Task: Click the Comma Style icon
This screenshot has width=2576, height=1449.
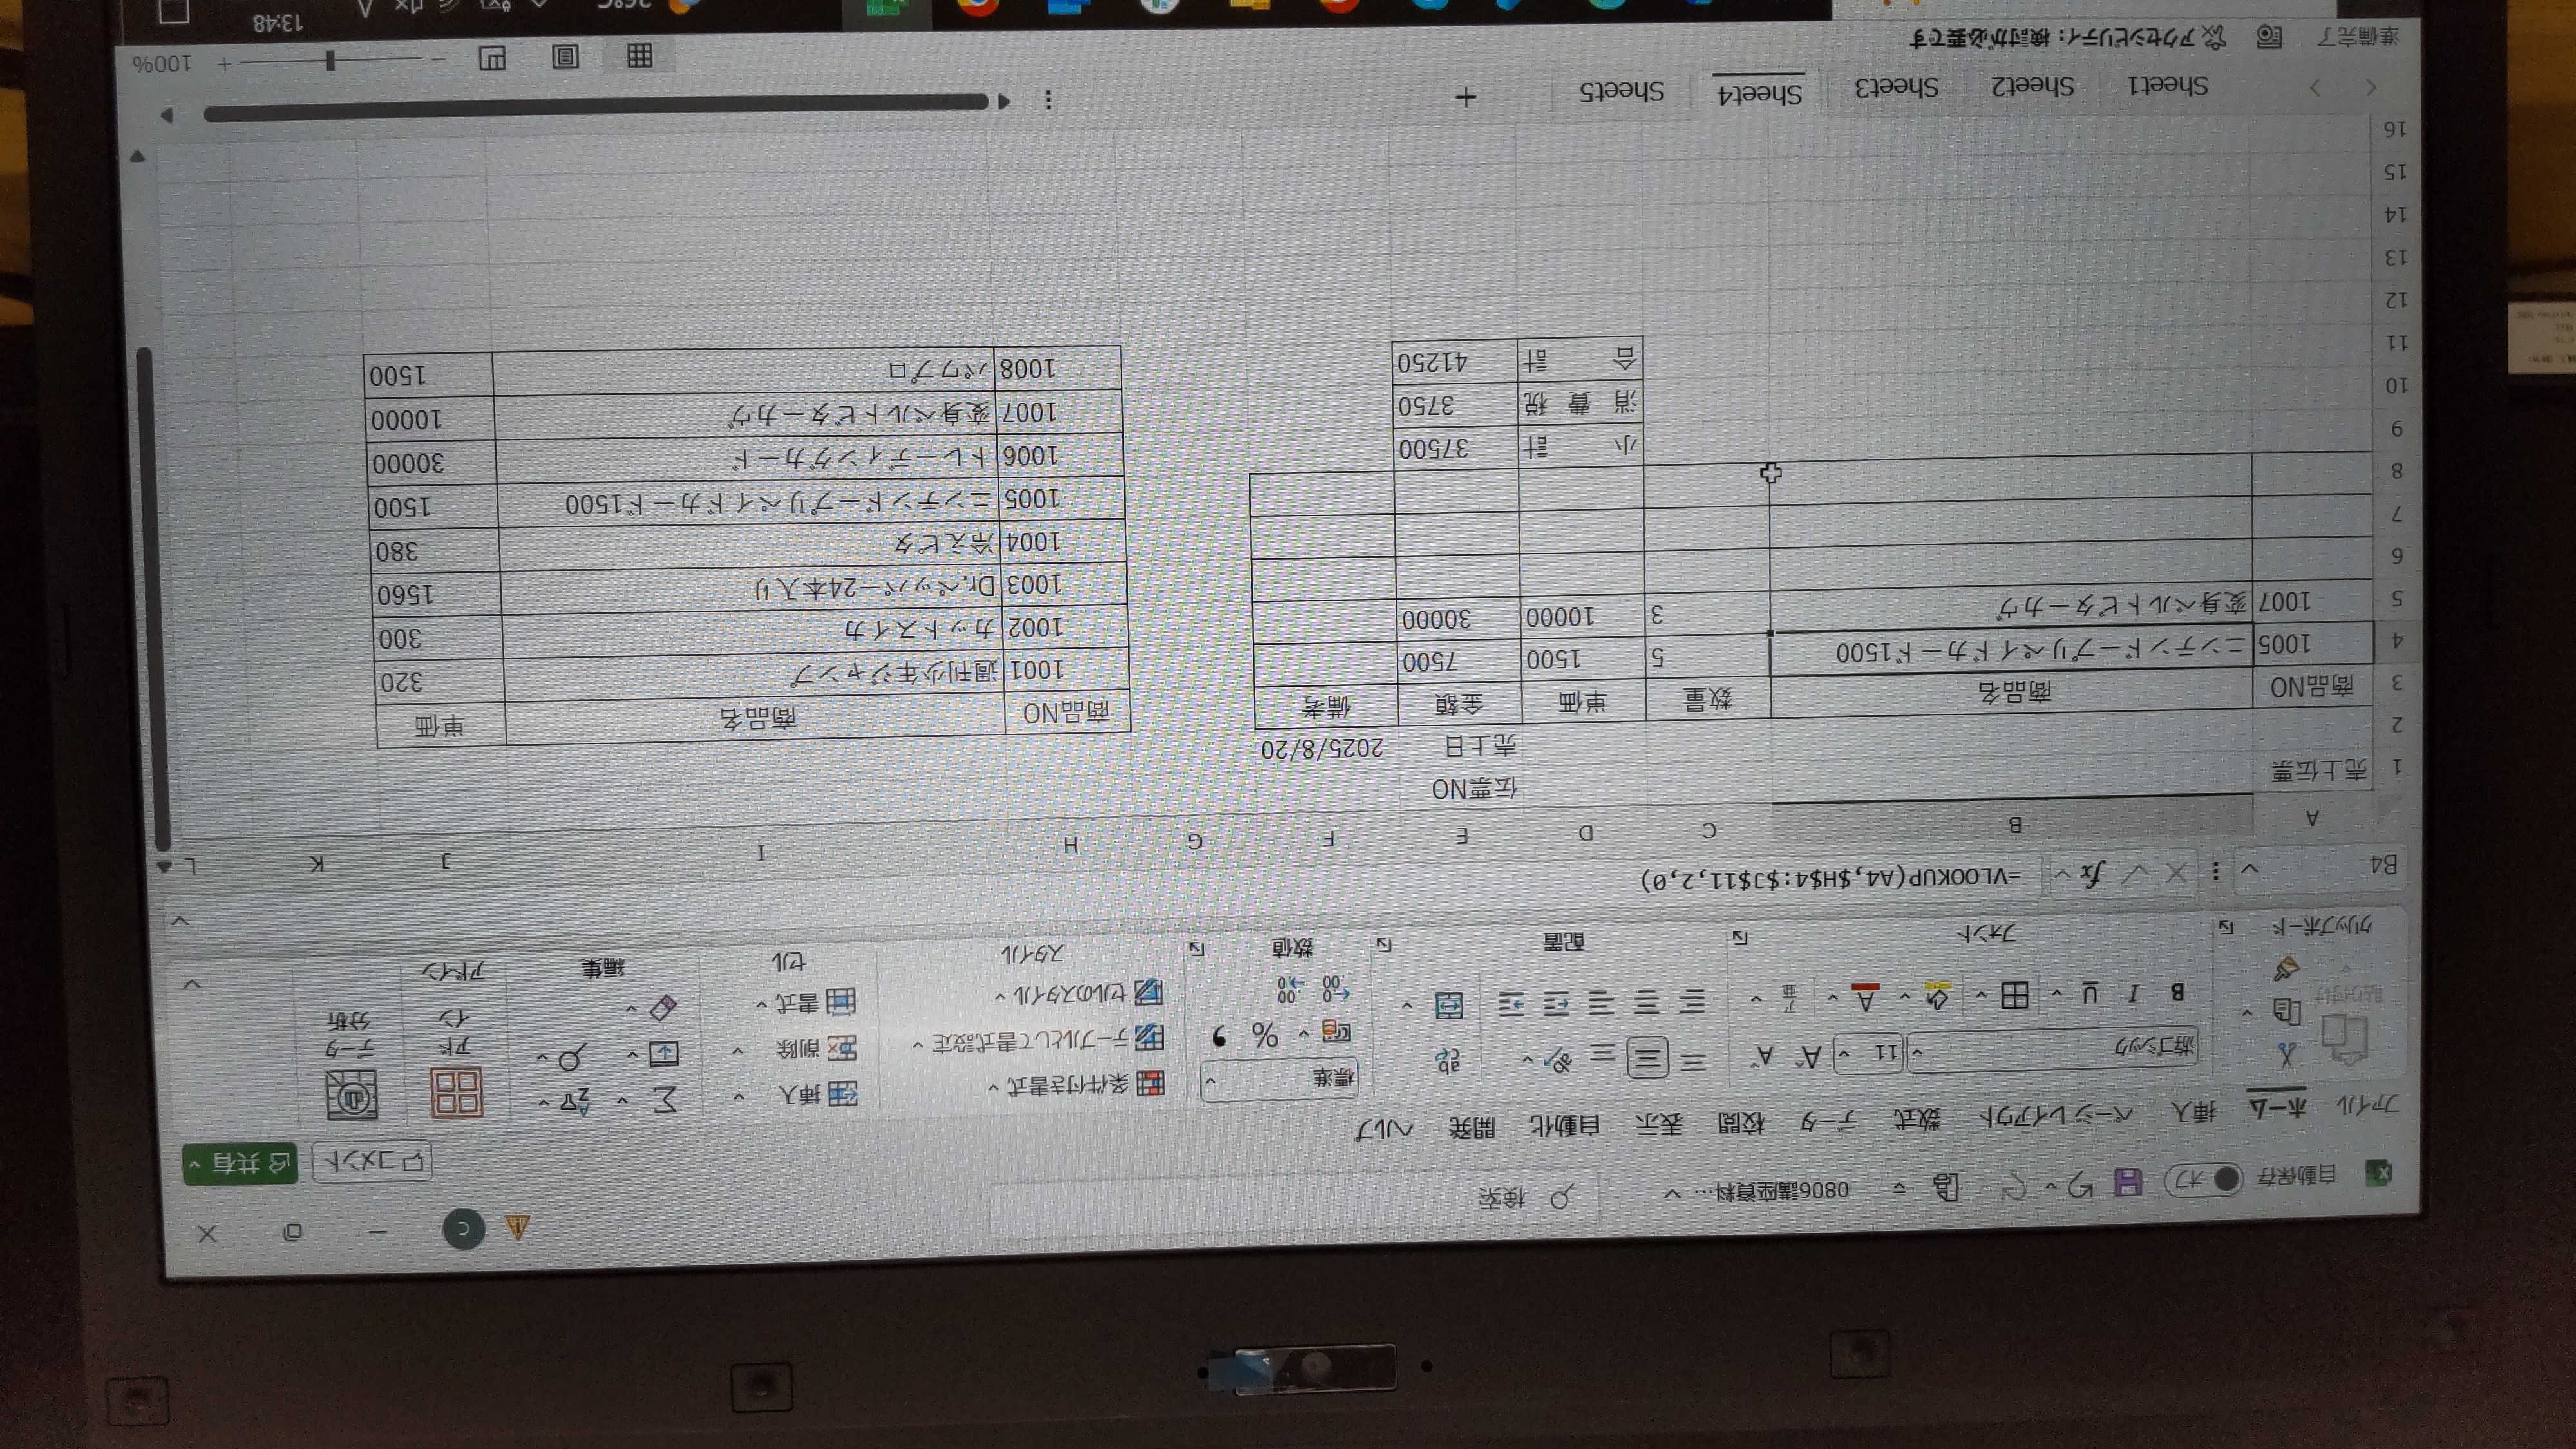Action: tap(1219, 1036)
